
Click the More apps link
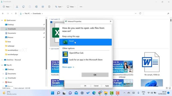tap(68, 67)
